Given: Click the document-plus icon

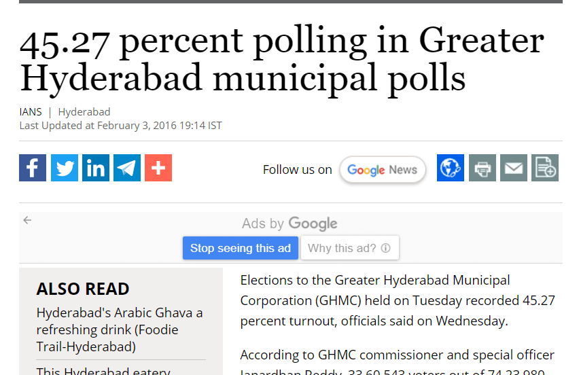Looking at the screenshot, I should click(x=545, y=168).
